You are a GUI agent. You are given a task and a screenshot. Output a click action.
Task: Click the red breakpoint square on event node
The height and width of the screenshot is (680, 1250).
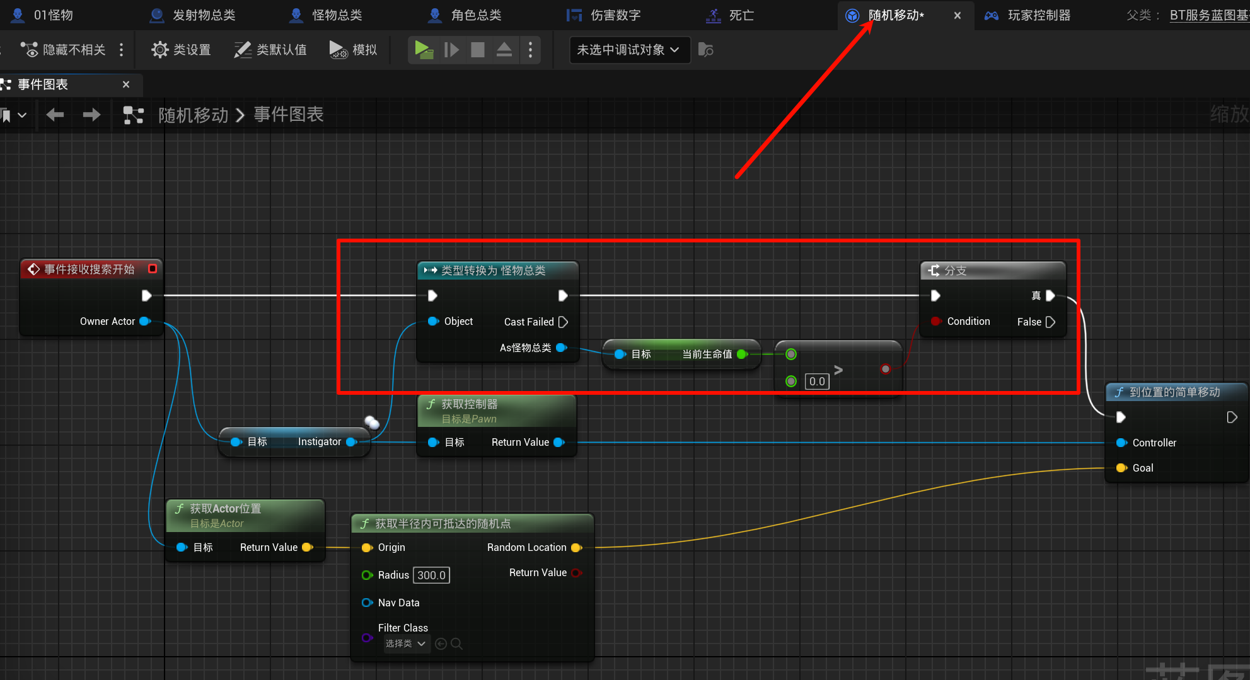pos(152,269)
